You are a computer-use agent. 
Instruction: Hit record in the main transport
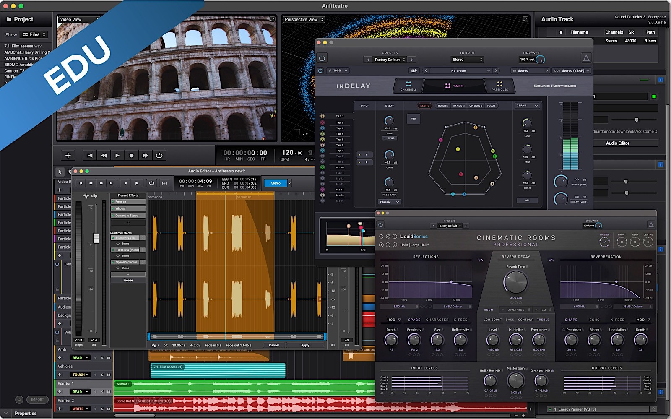coord(131,155)
